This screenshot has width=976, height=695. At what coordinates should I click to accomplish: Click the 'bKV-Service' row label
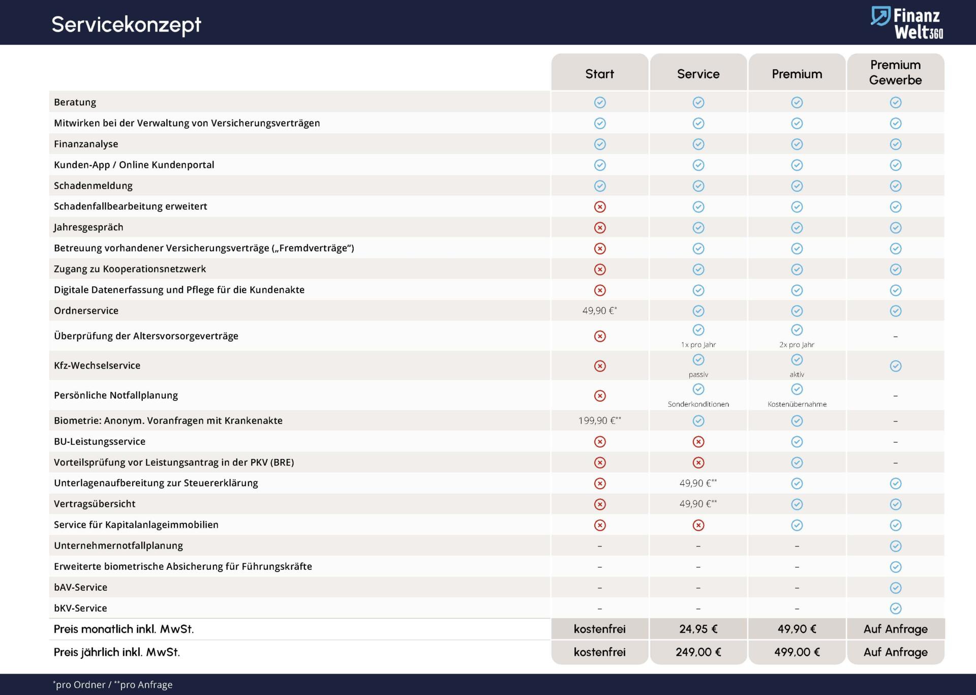click(80, 608)
